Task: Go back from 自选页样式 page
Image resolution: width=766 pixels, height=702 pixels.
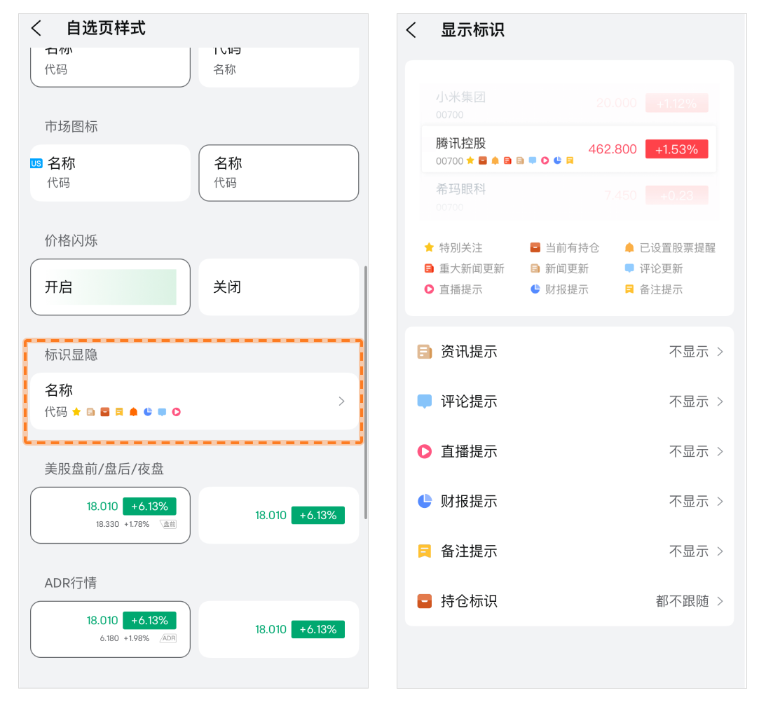Action: 37,28
